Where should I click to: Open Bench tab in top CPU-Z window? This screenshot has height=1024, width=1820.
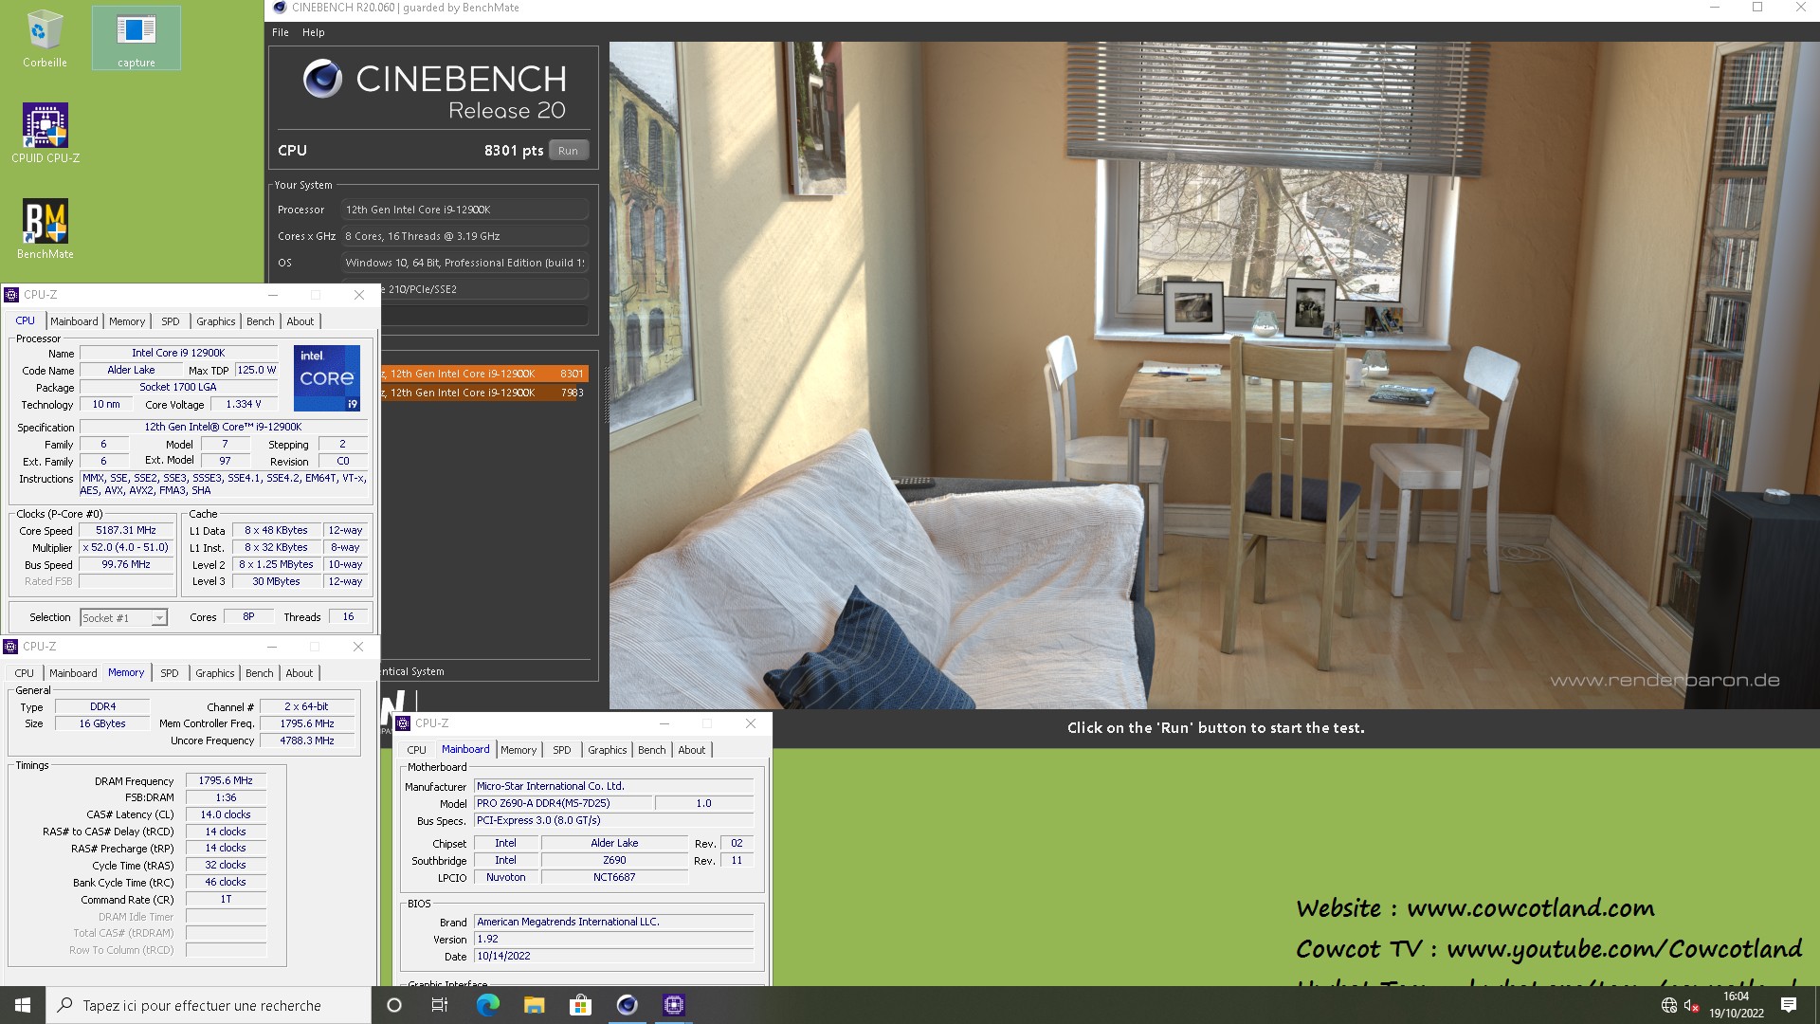pyautogui.click(x=261, y=321)
